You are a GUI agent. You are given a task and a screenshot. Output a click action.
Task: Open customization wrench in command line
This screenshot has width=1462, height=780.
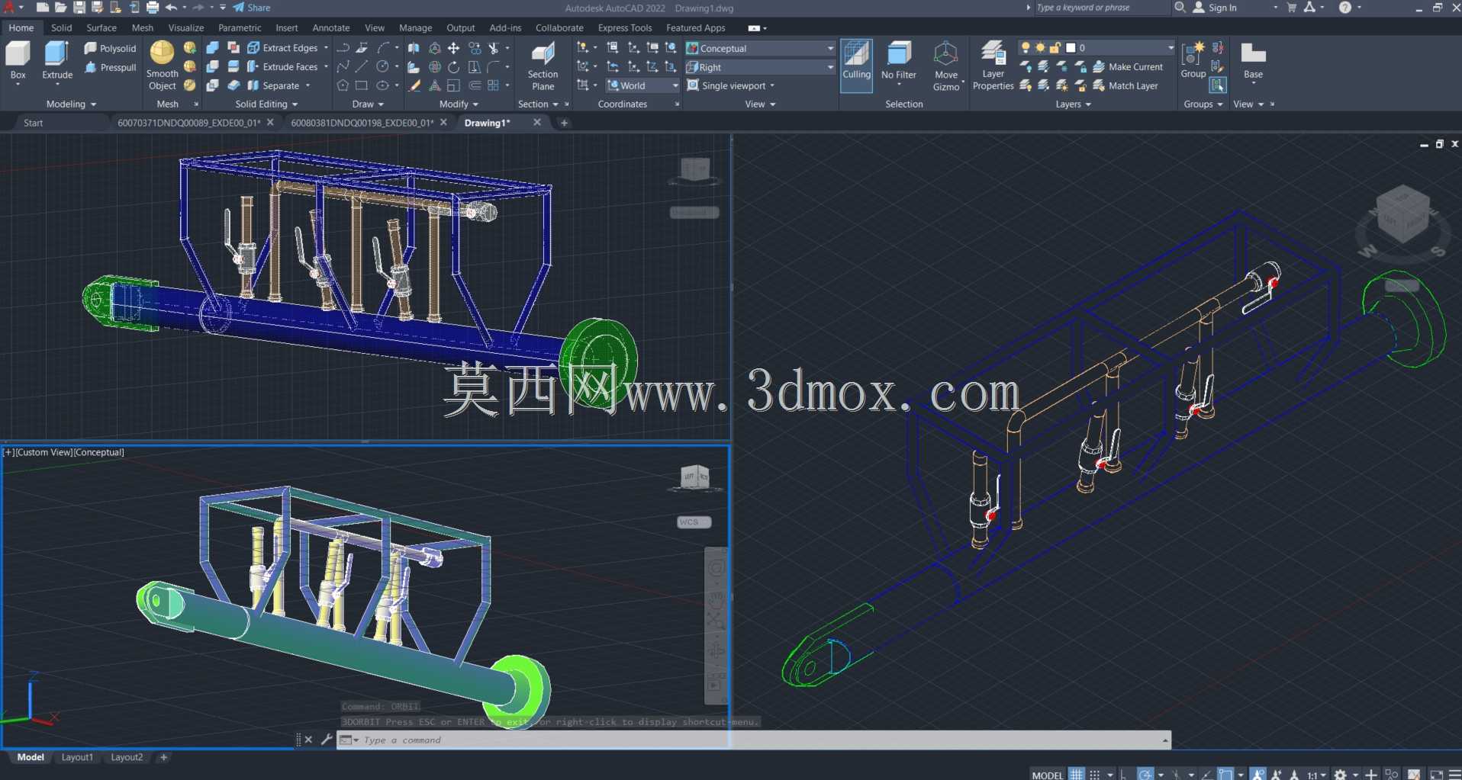click(327, 739)
